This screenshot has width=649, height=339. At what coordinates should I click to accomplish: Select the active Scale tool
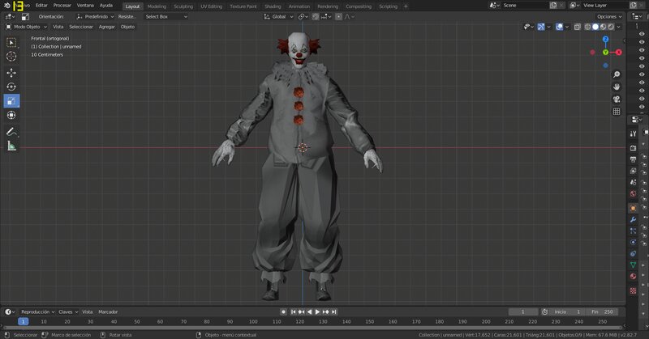(11, 101)
